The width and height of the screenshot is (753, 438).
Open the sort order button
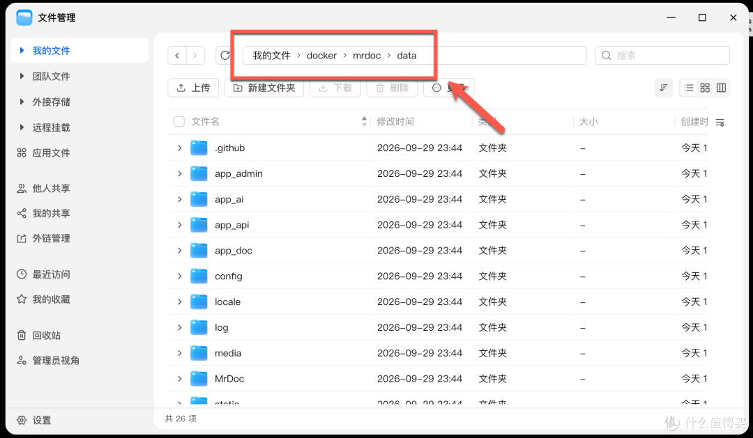click(664, 88)
